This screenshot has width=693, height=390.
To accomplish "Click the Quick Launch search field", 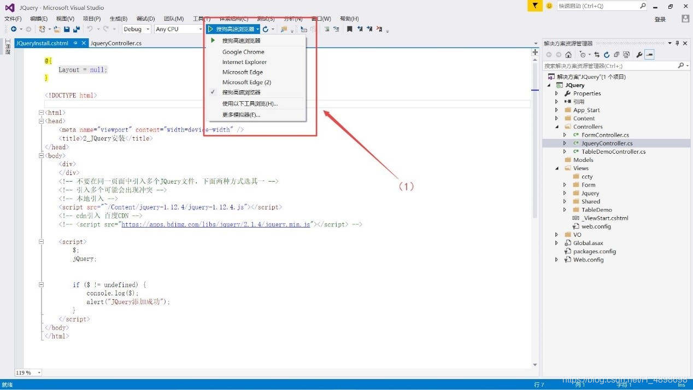I will click(602, 5).
